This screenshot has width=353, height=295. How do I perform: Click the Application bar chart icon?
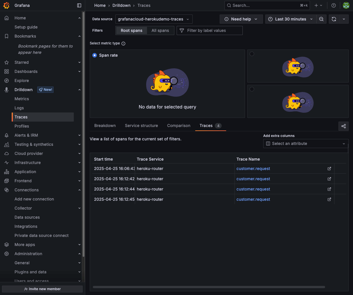coord(7,172)
